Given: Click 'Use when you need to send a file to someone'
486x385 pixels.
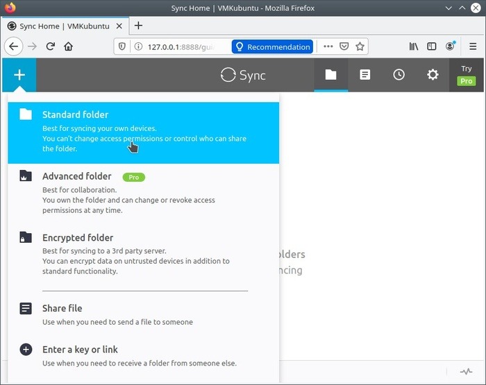Looking at the screenshot, I should [117, 322].
